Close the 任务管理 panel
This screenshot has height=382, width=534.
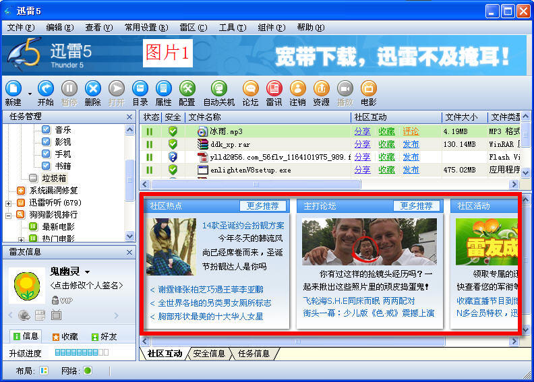click(129, 117)
